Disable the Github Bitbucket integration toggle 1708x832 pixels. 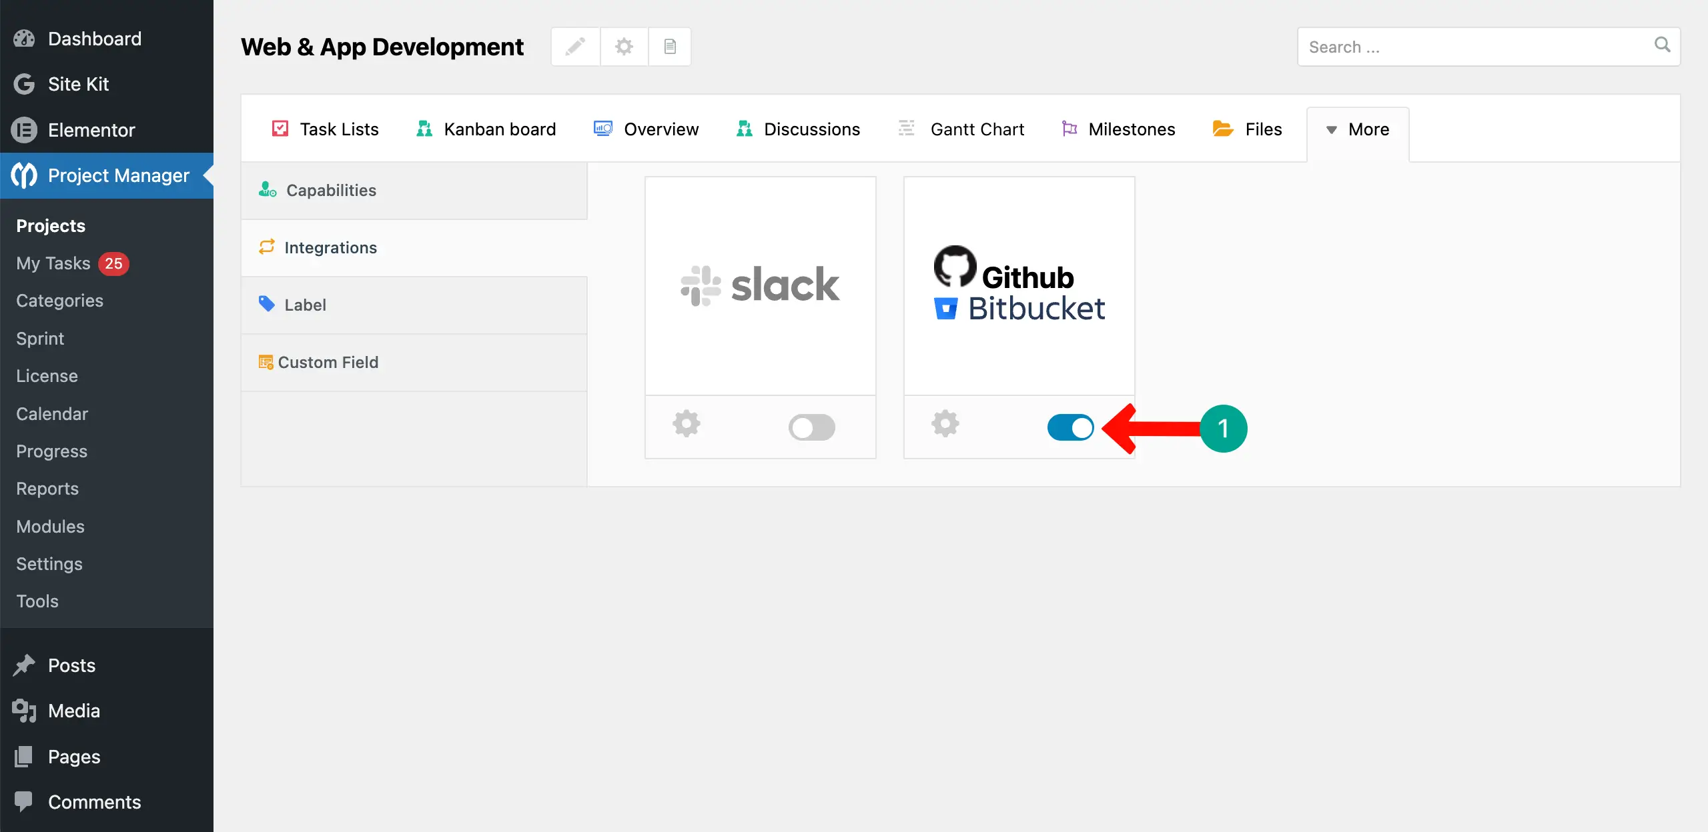point(1070,427)
